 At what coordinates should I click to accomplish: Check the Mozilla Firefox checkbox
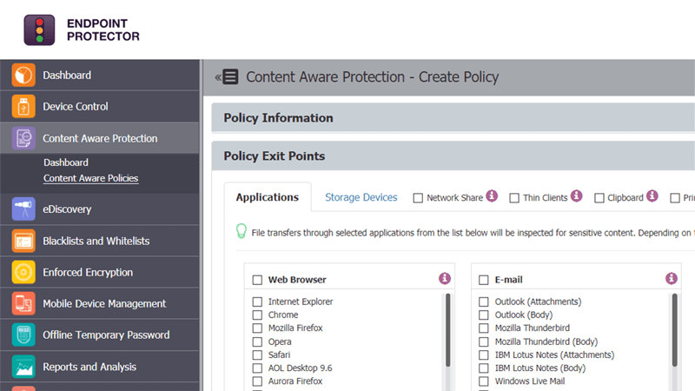click(x=257, y=328)
